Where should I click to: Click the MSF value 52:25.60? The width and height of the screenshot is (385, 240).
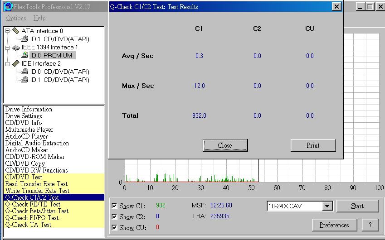[x=221, y=205]
